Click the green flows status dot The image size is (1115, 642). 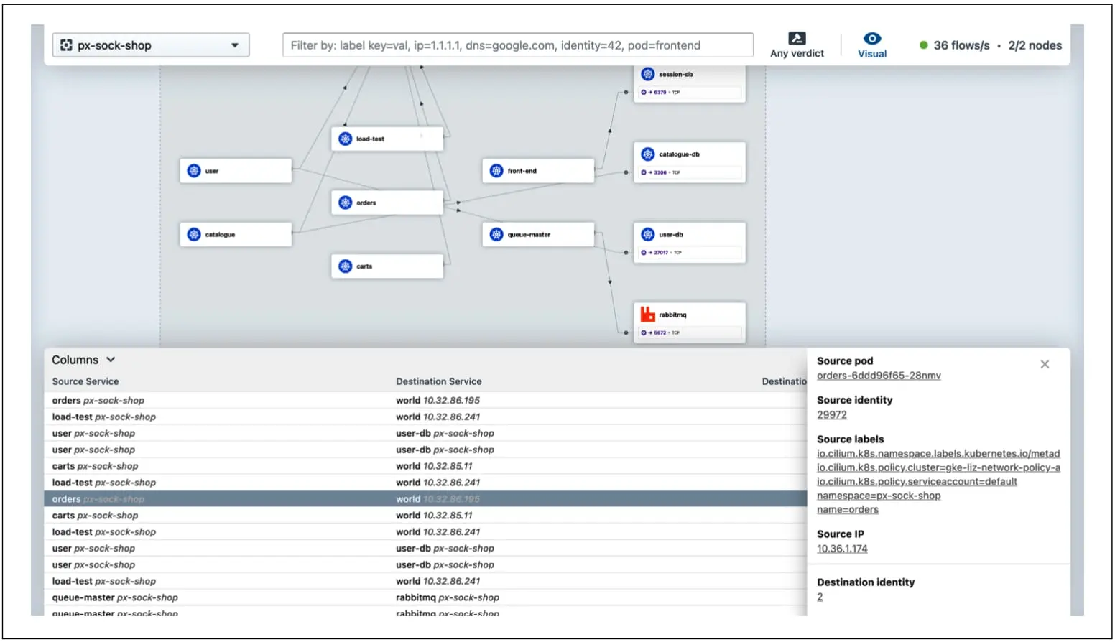924,45
